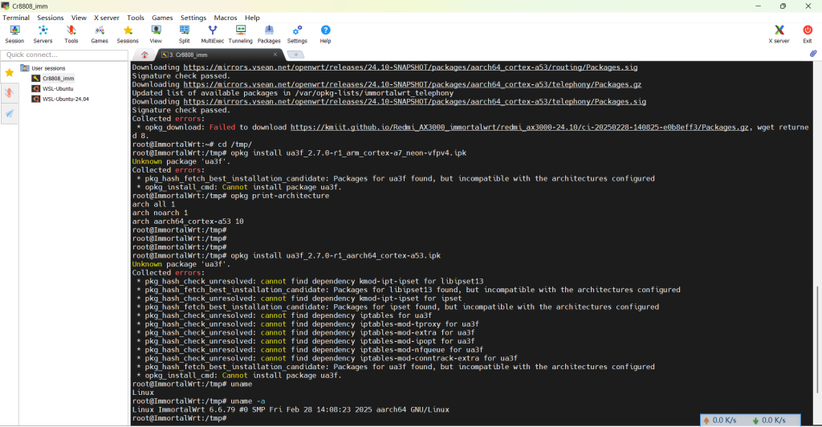Launch MultiExec mode

(213, 34)
